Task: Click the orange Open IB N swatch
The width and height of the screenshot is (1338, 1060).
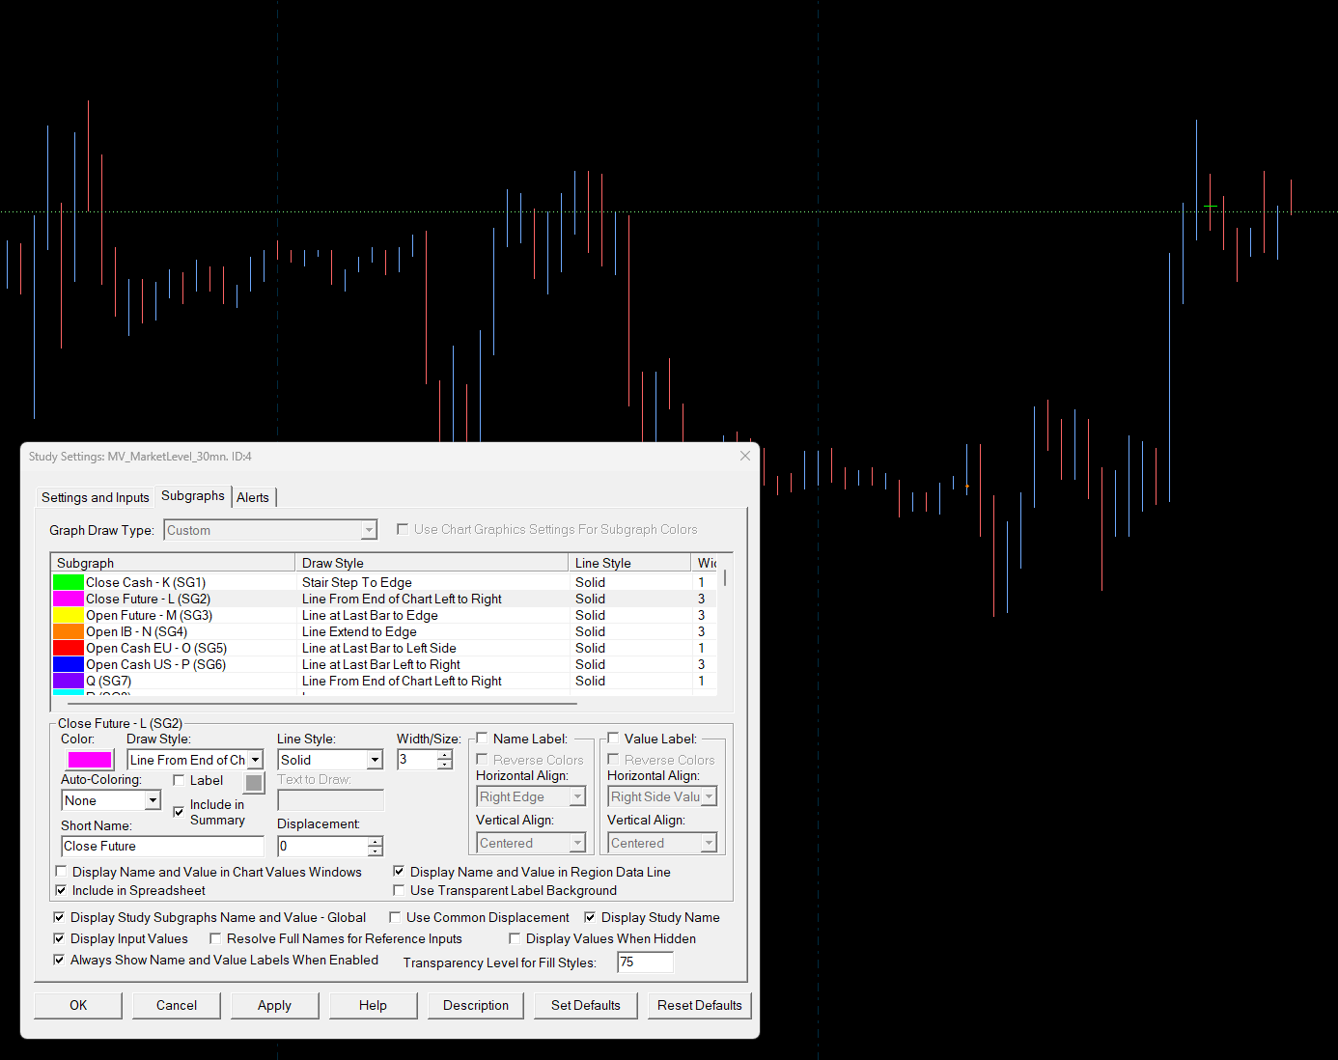Action: (x=69, y=631)
